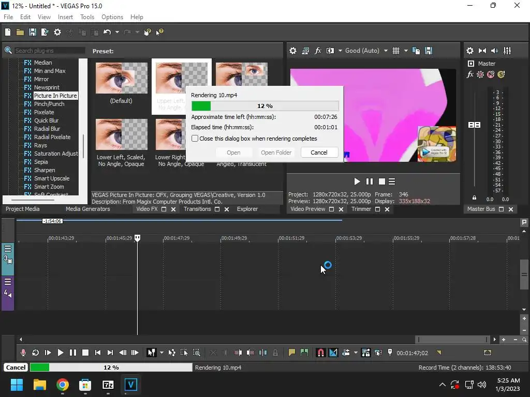The width and height of the screenshot is (530, 397).
Task: Switch to the Transitions tab
Action: [x=197, y=209]
